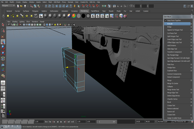Click the ambient light shelf icon
The image size is (194, 129).
pos(8,16)
